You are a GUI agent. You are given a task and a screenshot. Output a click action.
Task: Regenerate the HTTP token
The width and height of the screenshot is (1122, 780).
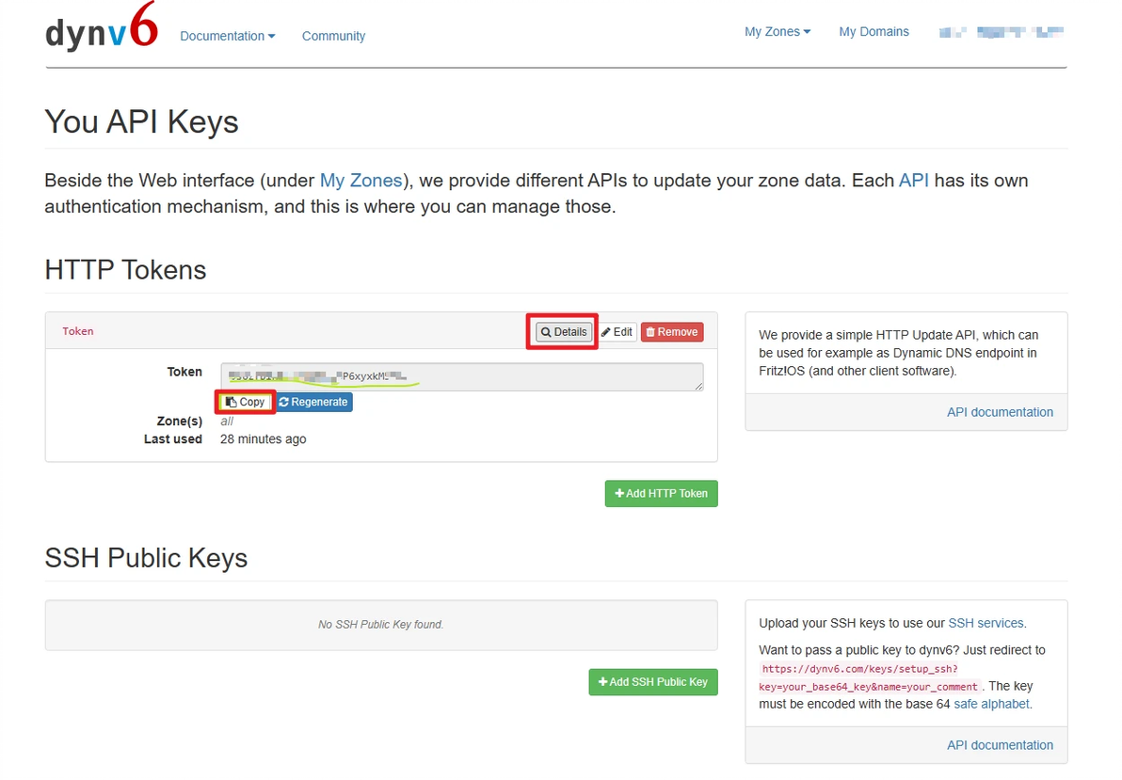pos(313,402)
